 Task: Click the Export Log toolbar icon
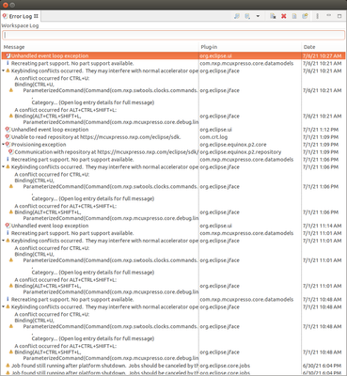[x=237, y=16]
